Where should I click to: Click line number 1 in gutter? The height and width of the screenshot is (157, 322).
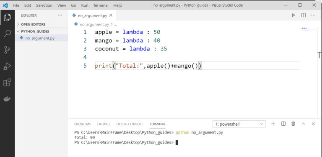(85, 32)
